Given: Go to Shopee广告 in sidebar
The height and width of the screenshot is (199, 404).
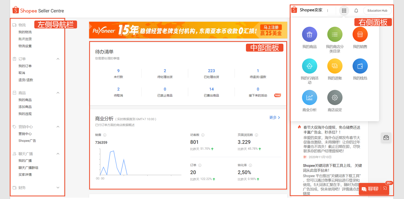Looking at the screenshot, I should pyautogui.click(x=27, y=141).
